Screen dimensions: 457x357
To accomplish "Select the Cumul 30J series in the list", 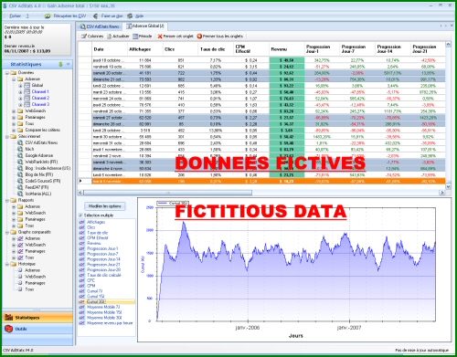I will [x=107, y=301].
